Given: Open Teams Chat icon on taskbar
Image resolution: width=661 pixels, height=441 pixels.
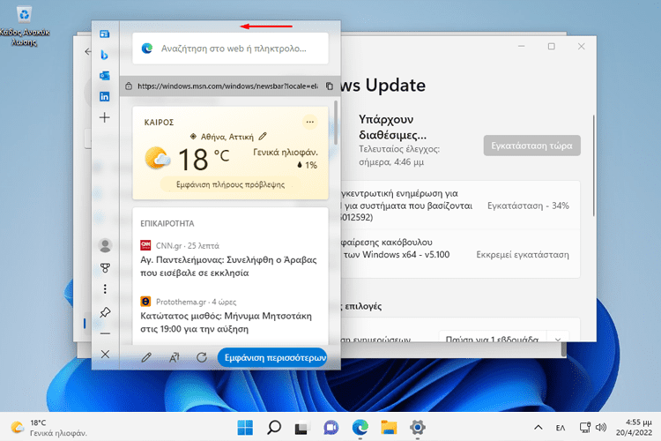Looking at the screenshot, I should (330, 428).
